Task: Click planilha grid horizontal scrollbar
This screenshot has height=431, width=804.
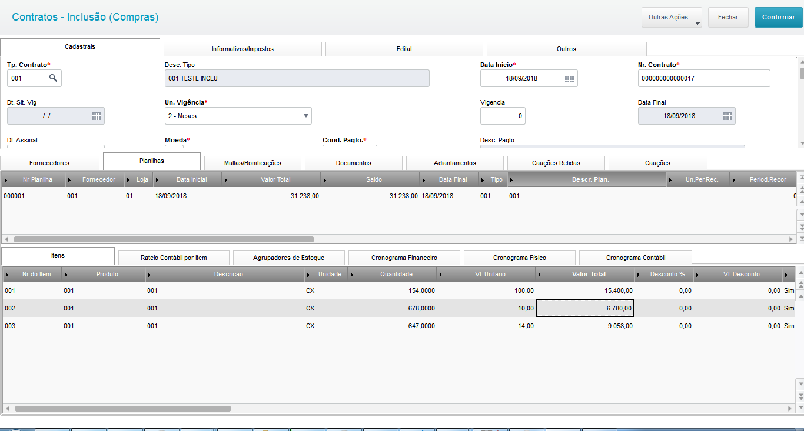Action: pos(164,239)
